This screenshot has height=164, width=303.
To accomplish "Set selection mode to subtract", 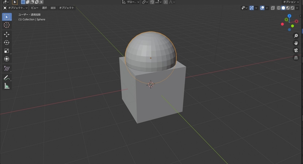I will point(32,2).
